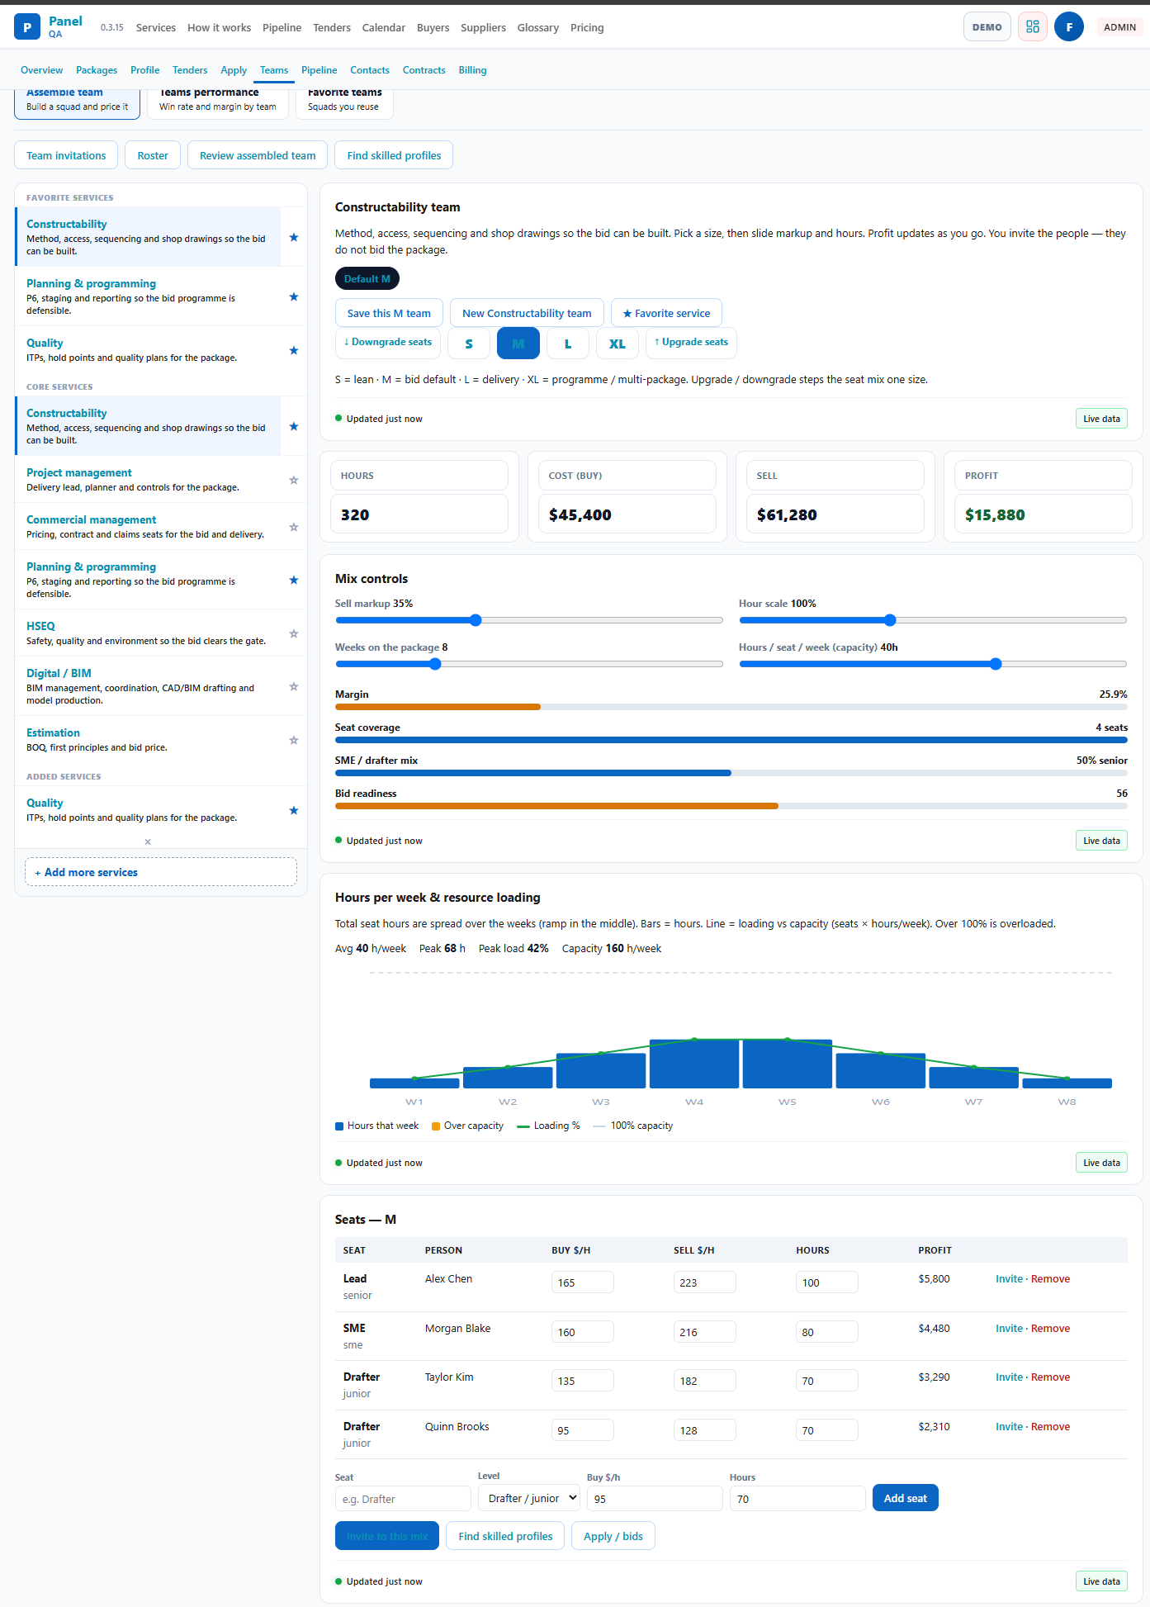Click the Apply / bids button
The image size is (1150, 1607).
tap(613, 1536)
